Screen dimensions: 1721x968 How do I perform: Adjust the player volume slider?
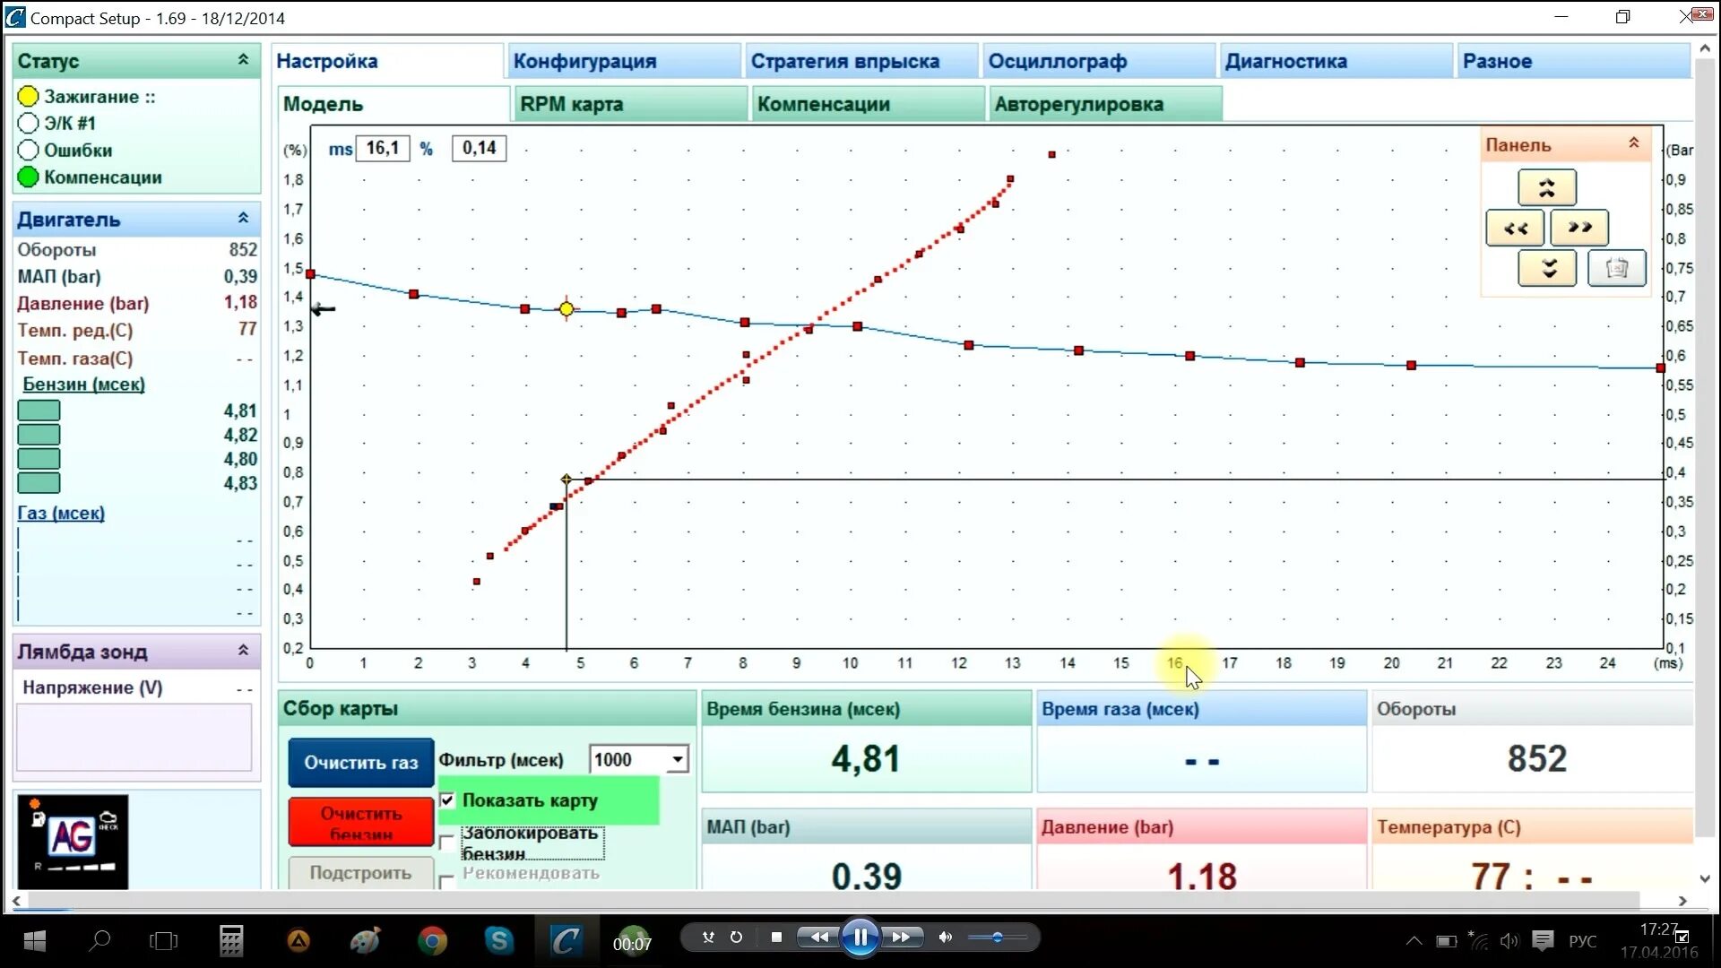point(997,938)
